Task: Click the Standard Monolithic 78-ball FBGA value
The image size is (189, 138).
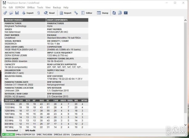Action: (x=64, y=38)
